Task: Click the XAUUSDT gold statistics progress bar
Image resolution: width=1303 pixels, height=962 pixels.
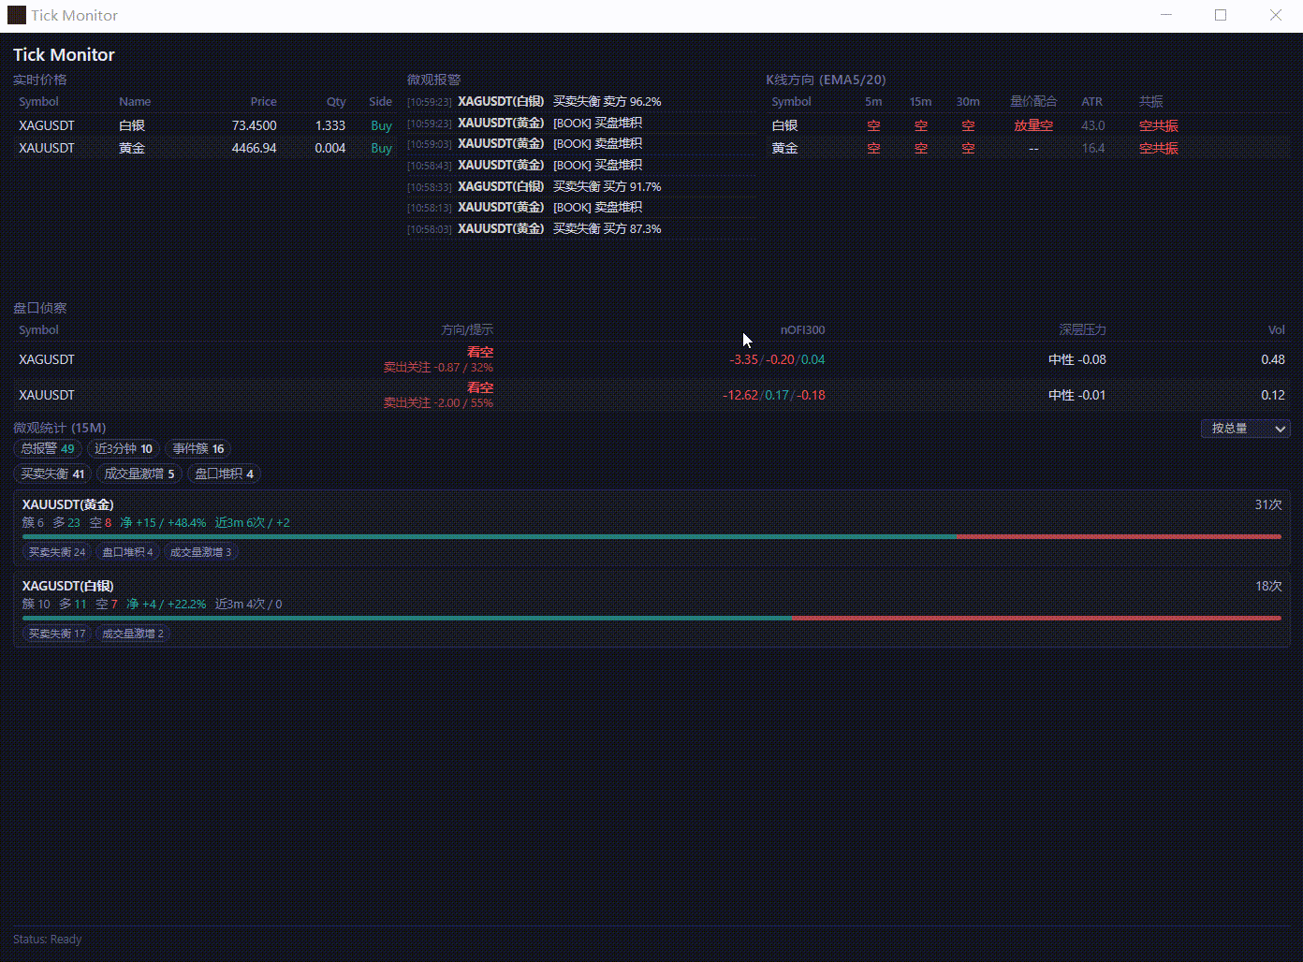Action: pos(651,537)
